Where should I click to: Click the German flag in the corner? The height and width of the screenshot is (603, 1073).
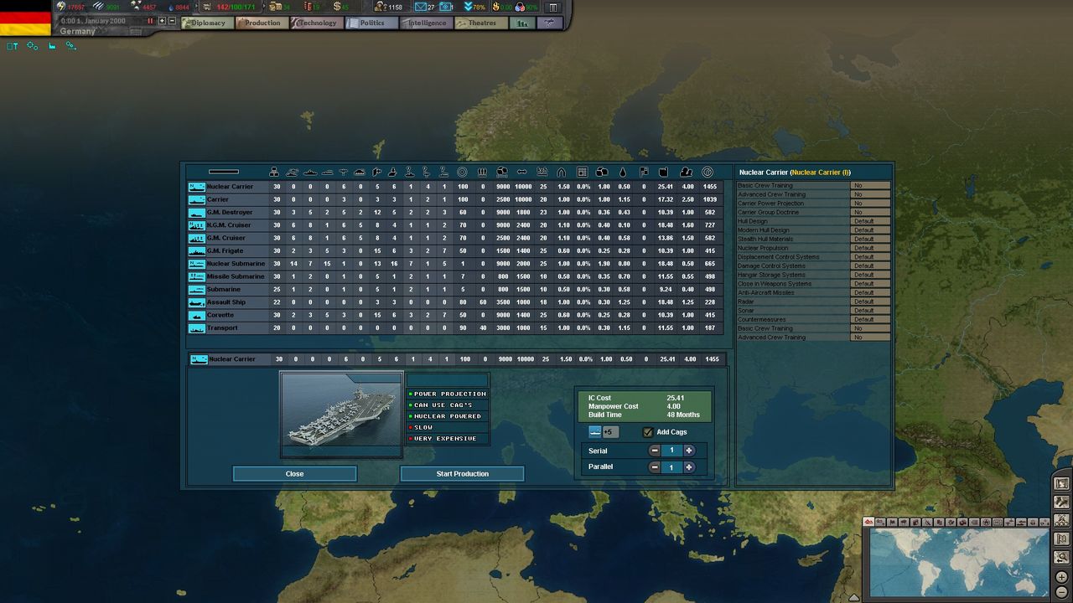point(25,18)
